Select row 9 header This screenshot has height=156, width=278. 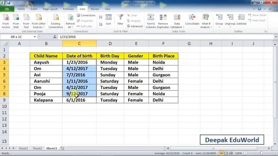tap(4, 100)
